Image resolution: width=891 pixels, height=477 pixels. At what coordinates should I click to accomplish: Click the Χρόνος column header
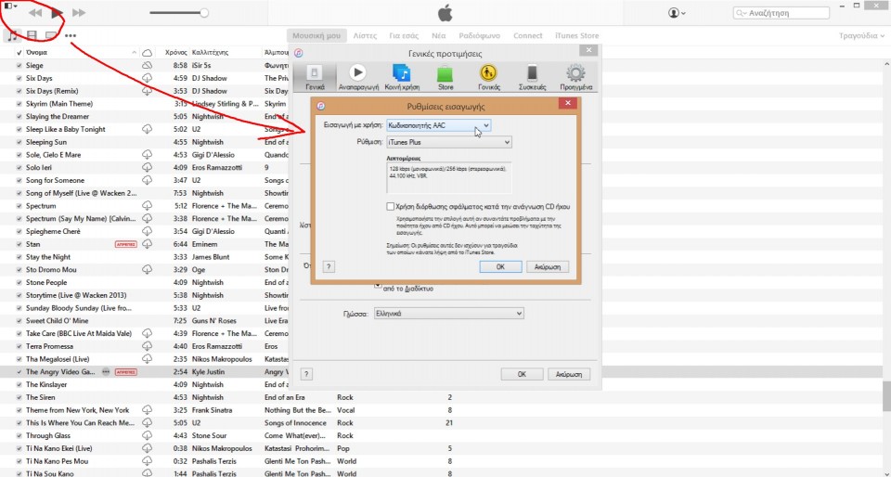click(176, 52)
